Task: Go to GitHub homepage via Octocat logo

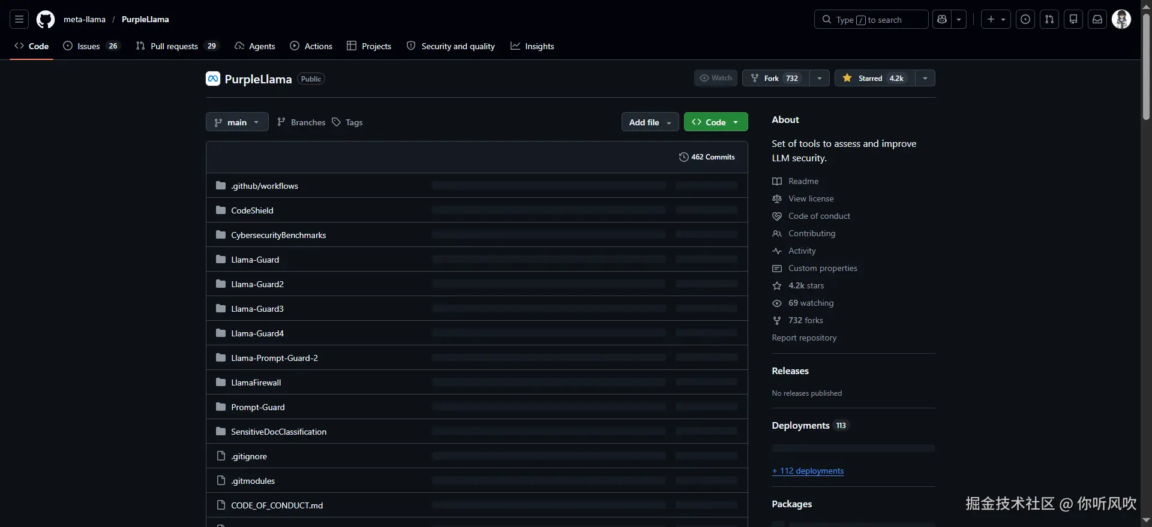Action: click(46, 19)
